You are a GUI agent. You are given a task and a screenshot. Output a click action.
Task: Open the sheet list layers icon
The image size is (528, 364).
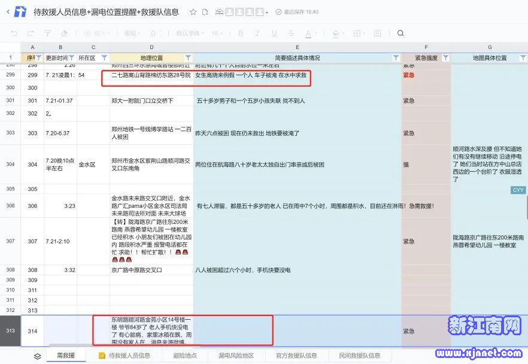coord(37,356)
